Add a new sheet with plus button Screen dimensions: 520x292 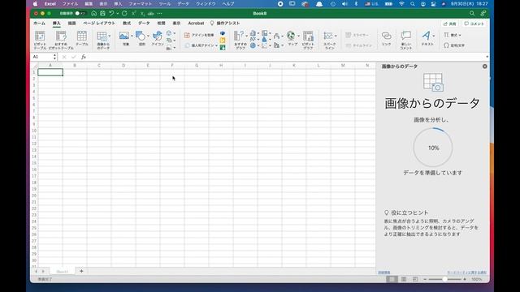(81, 271)
